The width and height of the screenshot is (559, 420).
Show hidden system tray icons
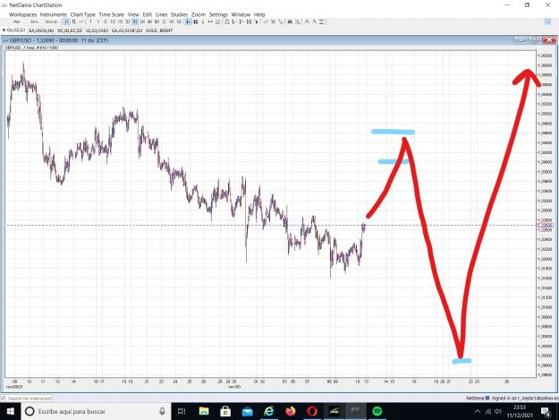(477, 411)
